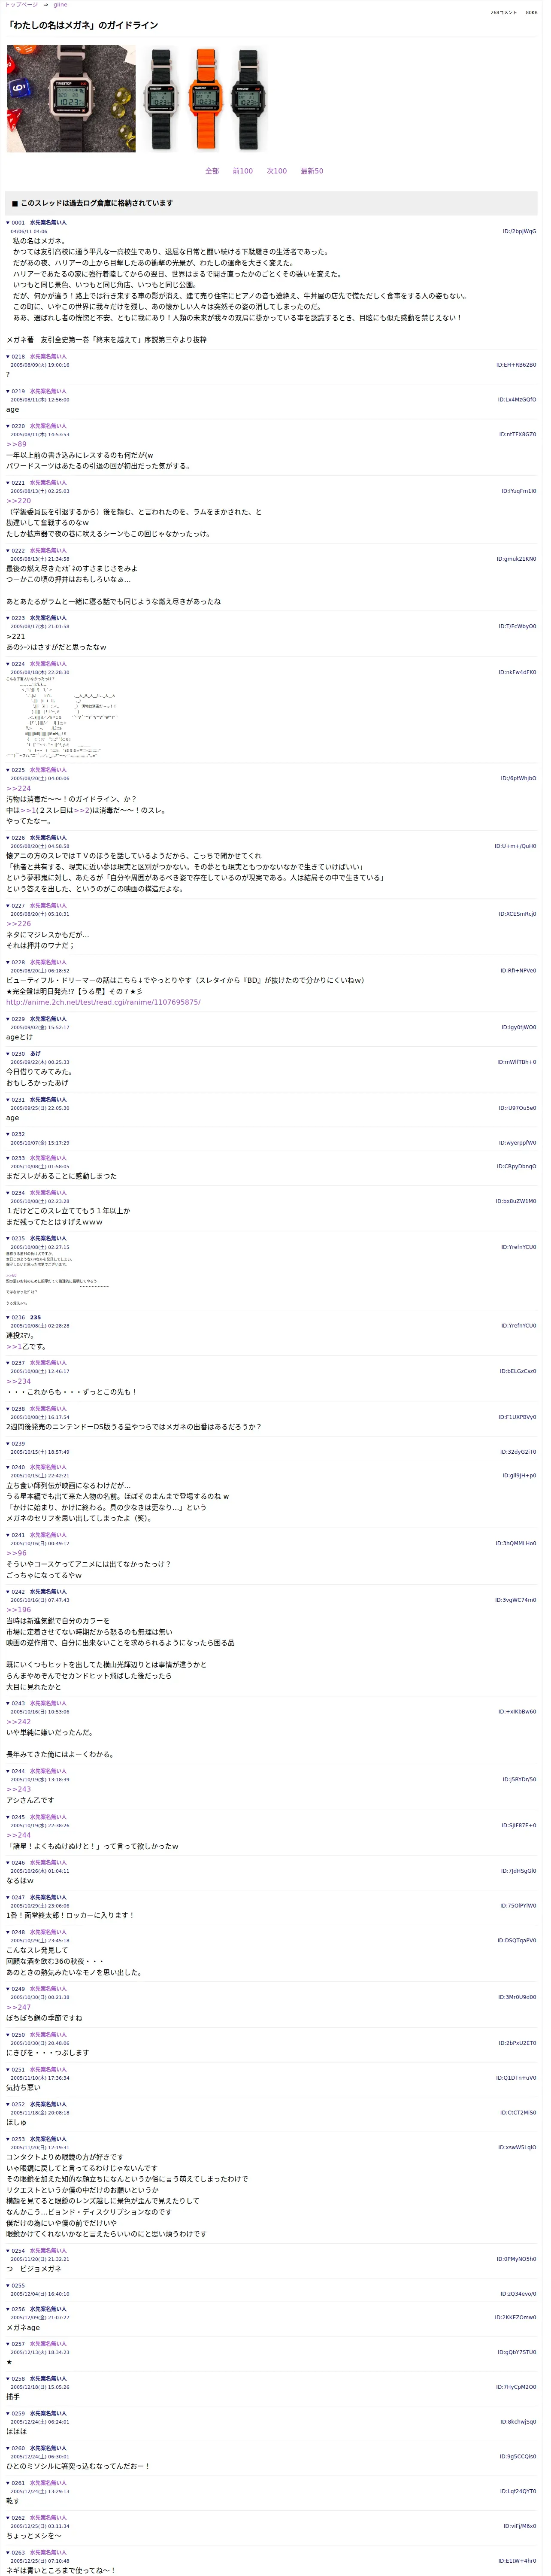Open the pink watch advertisement image
This screenshot has width=551, height=2576.
(71, 99)
